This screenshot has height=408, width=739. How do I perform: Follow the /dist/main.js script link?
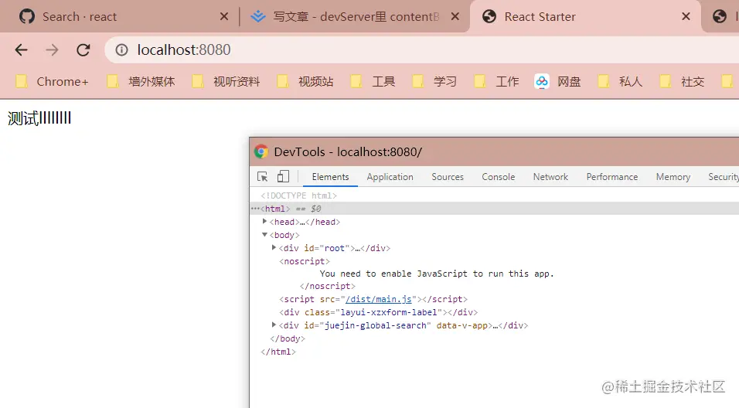tap(379, 299)
